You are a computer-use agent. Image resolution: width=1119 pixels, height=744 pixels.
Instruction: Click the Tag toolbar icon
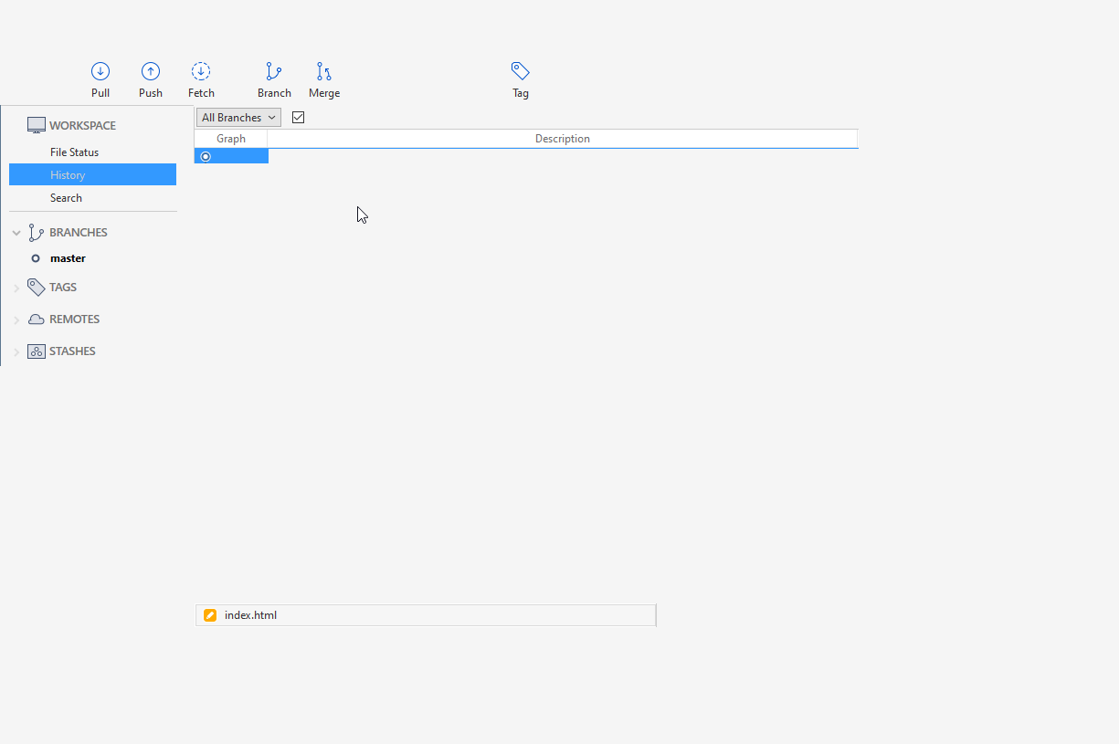(x=521, y=71)
